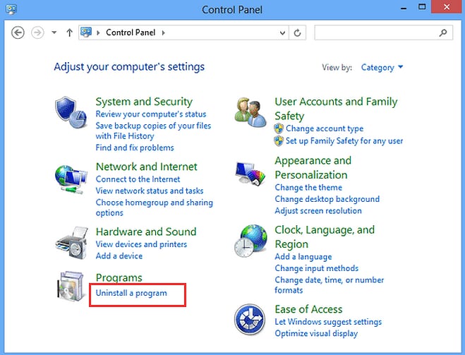Click the Ease of Access icon
Image resolution: width=465 pixels, height=355 pixels.
[x=250, y=320]
